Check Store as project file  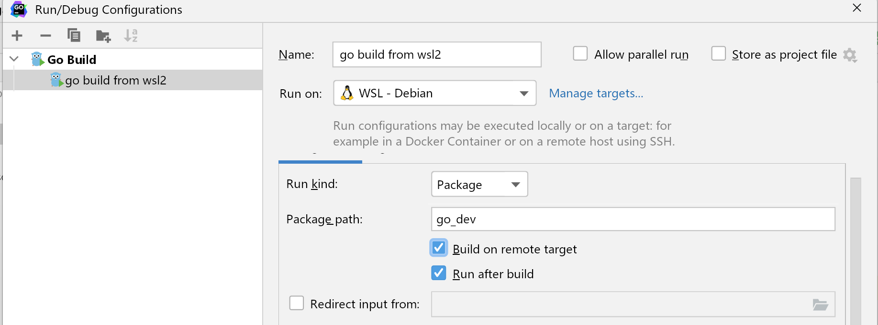(718, 53)
